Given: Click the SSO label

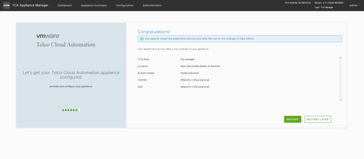Looking at the screenshot, I should (x=140, y=87).
